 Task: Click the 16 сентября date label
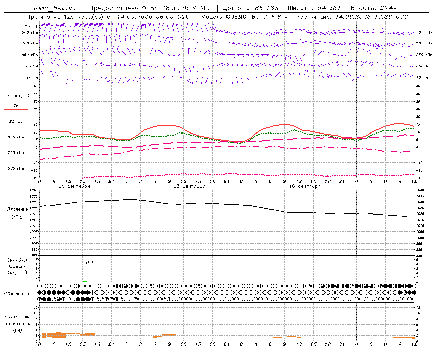tap(305, 186)
